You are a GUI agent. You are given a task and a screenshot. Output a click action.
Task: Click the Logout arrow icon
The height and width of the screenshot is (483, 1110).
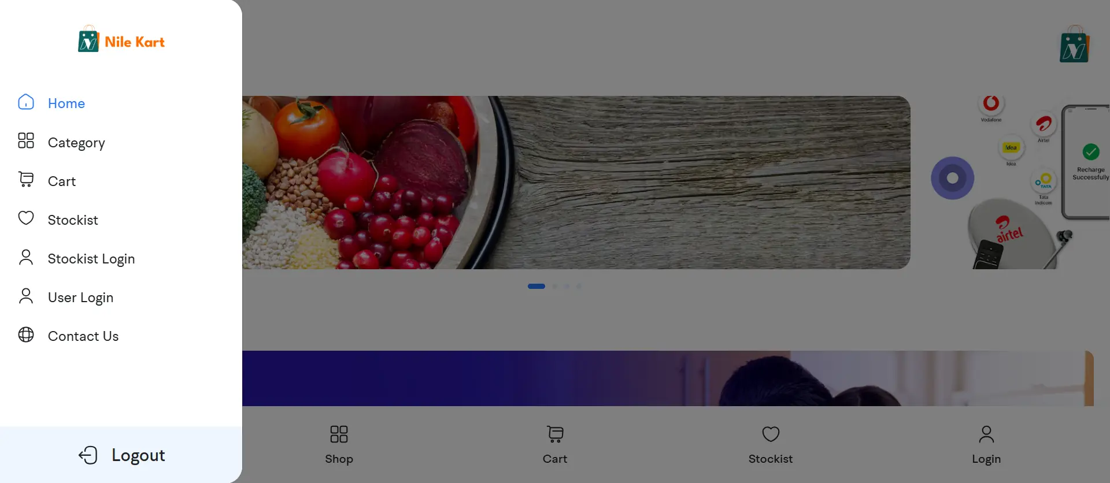click(88, 455)
